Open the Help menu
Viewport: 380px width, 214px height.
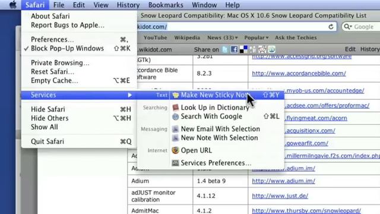point(232,5)
